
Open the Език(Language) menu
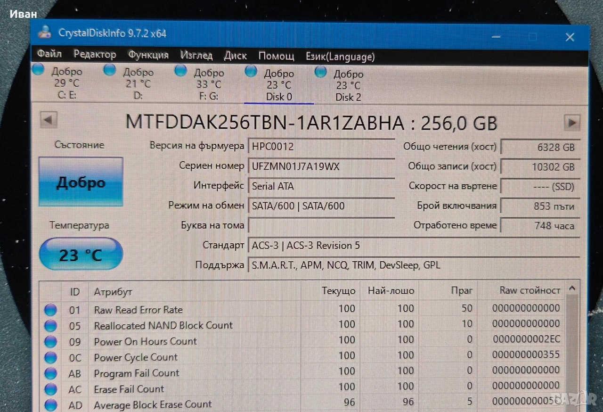click(x=340, y=57)
